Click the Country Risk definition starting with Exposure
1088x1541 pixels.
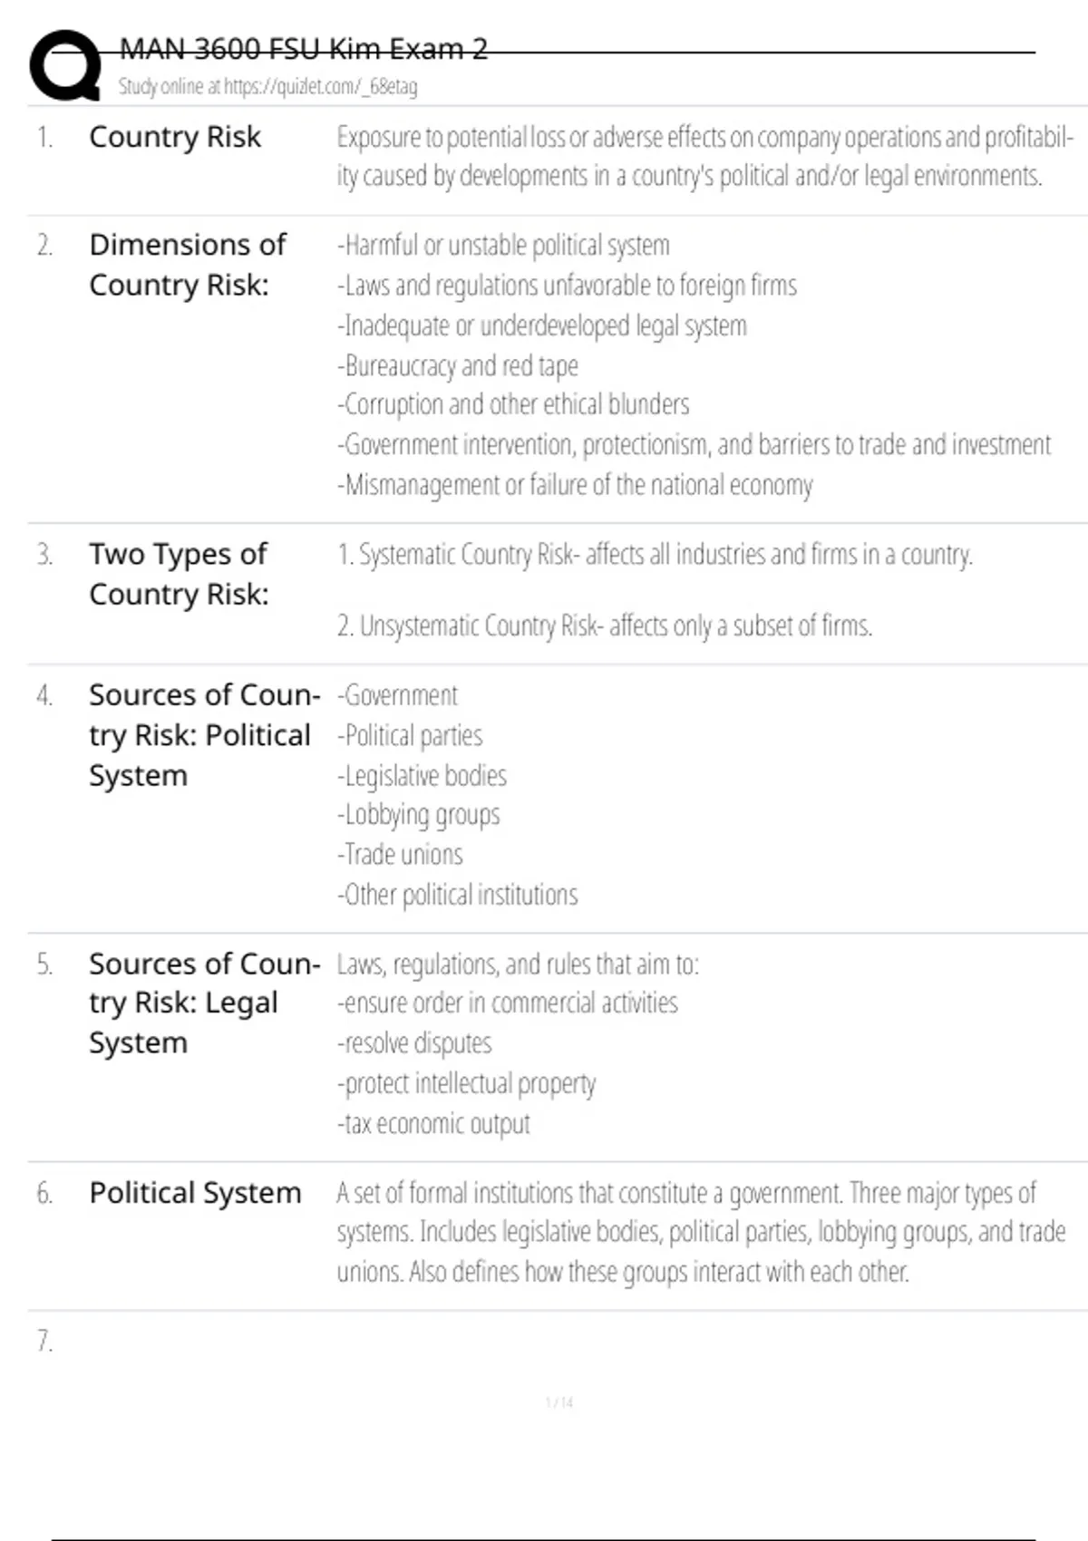(704, 156)
